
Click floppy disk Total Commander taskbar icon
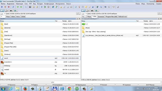[55, 89]
